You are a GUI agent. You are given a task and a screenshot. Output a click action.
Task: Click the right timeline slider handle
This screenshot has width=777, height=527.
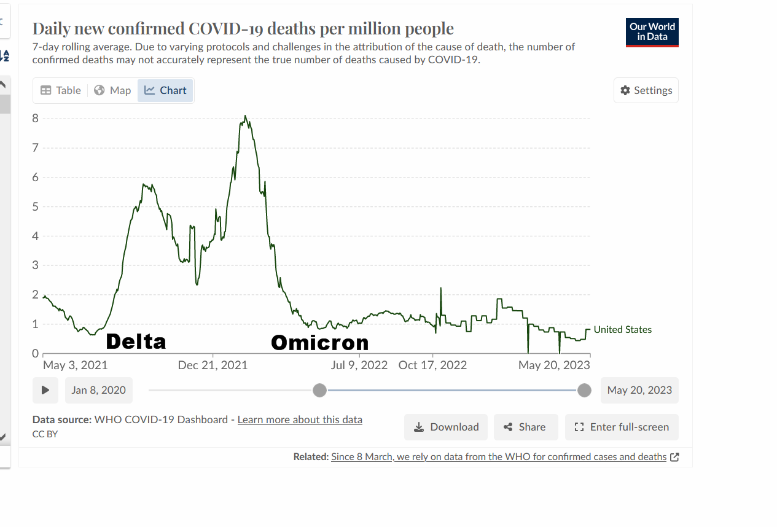coord(585,390)
